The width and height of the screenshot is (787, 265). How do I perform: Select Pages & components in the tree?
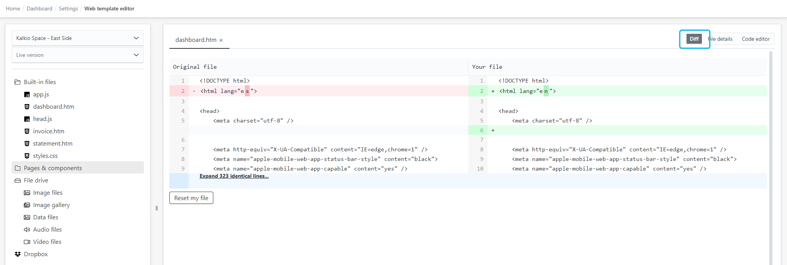(x=78, y=168)
